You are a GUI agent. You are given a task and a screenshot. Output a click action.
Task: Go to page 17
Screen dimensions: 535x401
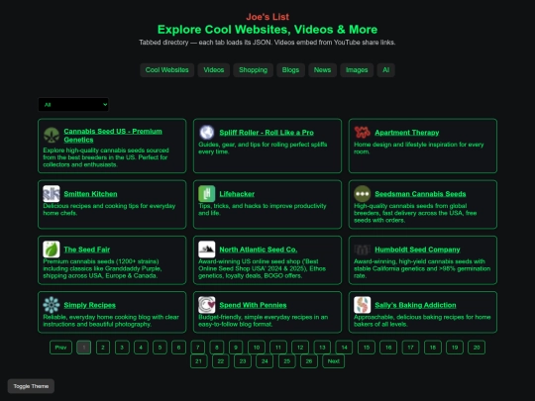(x=410, y=348)
